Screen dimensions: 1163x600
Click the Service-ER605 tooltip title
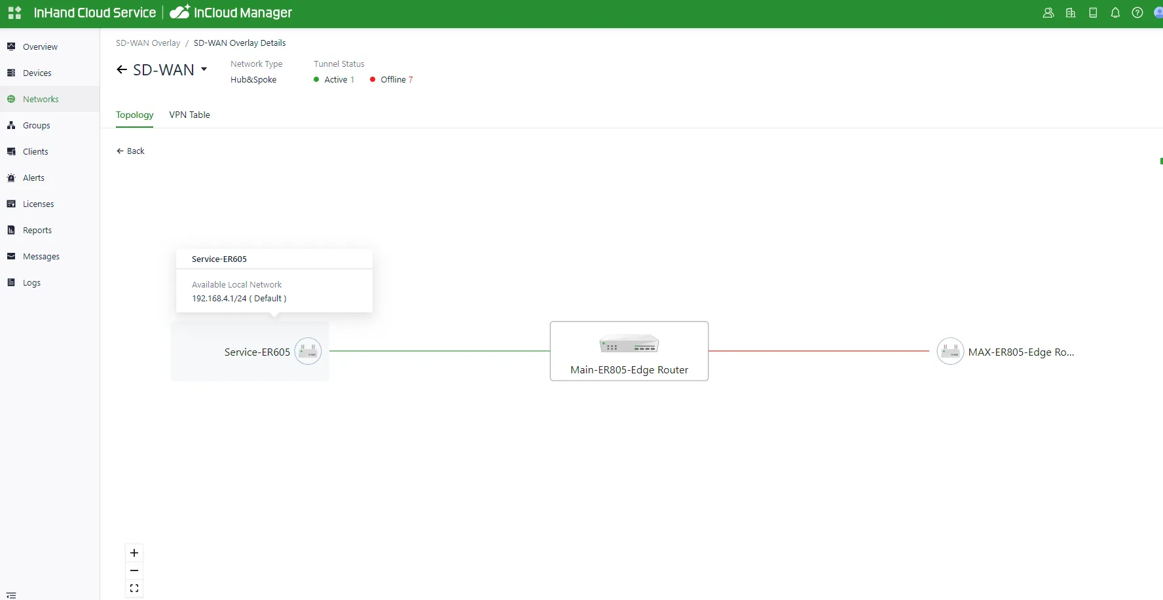[219, 259]
